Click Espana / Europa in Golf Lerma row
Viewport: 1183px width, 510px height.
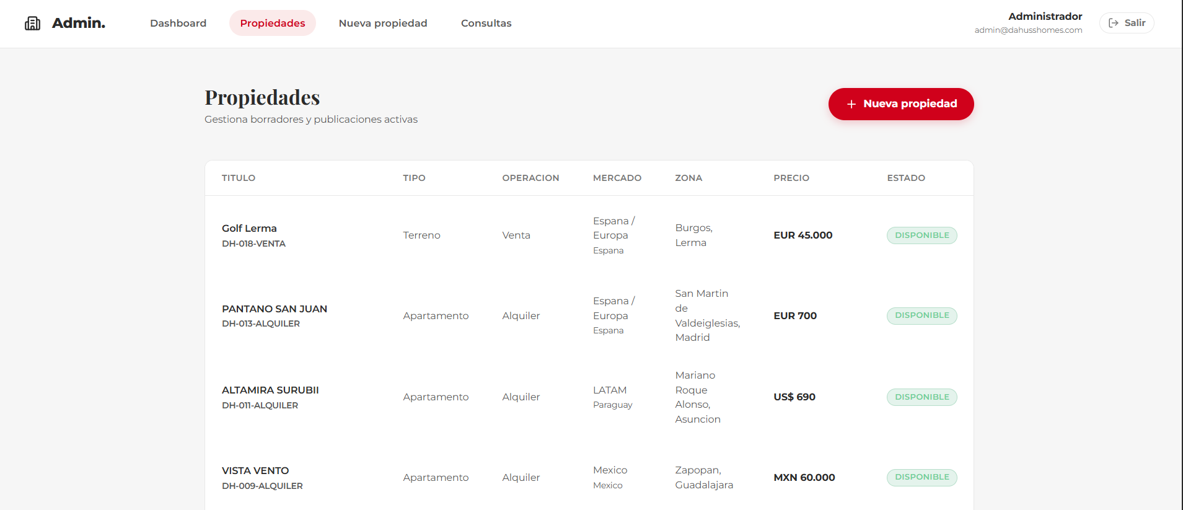(613, 228)
